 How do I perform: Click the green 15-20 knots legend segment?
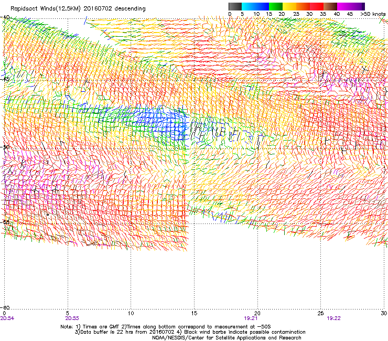(x=276, y=6)
